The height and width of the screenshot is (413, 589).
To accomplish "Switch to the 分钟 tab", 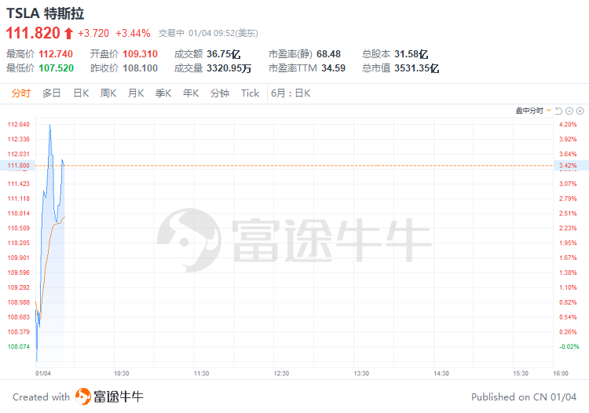I will coord(220,93).
